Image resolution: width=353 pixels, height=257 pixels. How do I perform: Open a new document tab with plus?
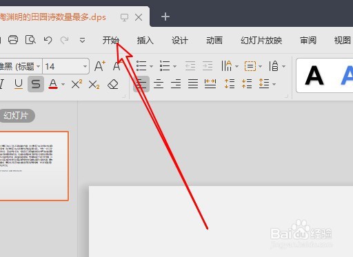tap(165, 17)
